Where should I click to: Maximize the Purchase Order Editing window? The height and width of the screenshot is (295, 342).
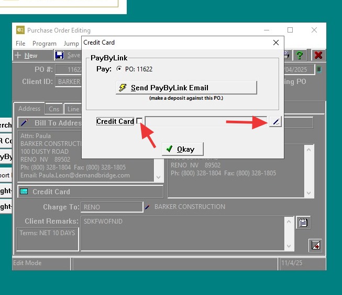(x=290, y=30)
